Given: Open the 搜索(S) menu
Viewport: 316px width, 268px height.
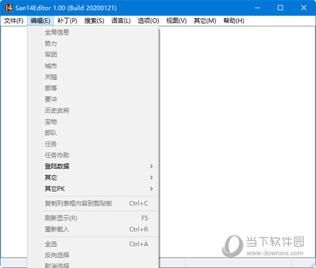Looking at the screenshot, I should pos(94,20).
